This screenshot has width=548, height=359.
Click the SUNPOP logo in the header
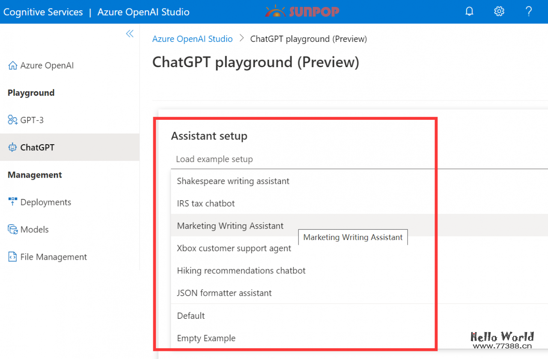tap(302, 12)
